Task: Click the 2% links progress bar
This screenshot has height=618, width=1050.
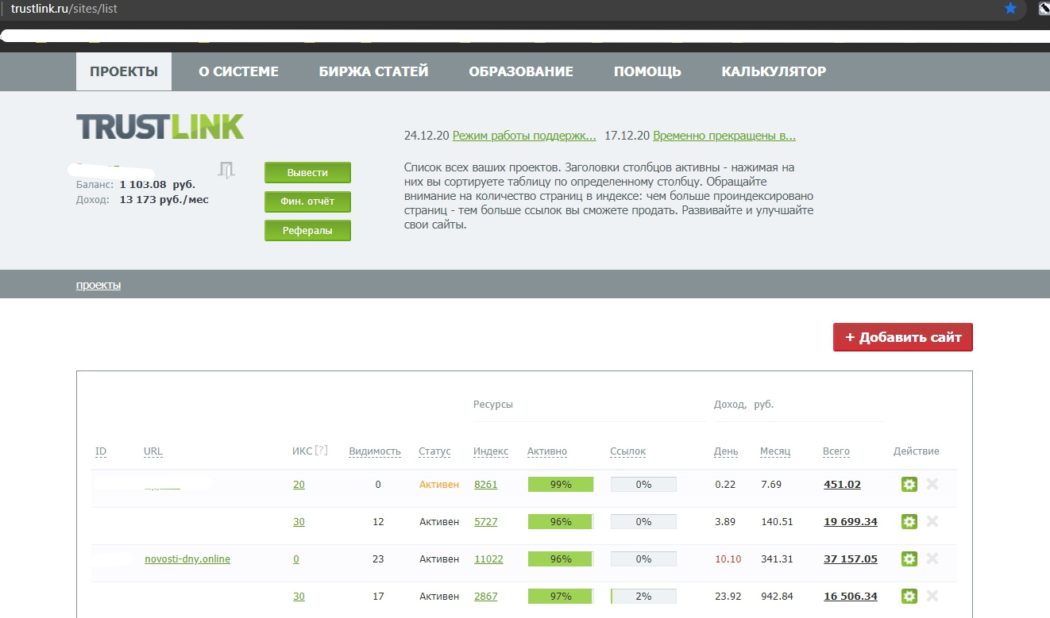Action: (x=643, y=597)
